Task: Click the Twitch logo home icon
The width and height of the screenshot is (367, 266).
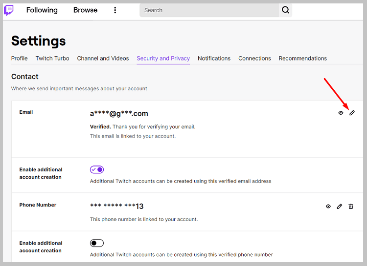Action: pyautogui.click(x=9, y=10)
